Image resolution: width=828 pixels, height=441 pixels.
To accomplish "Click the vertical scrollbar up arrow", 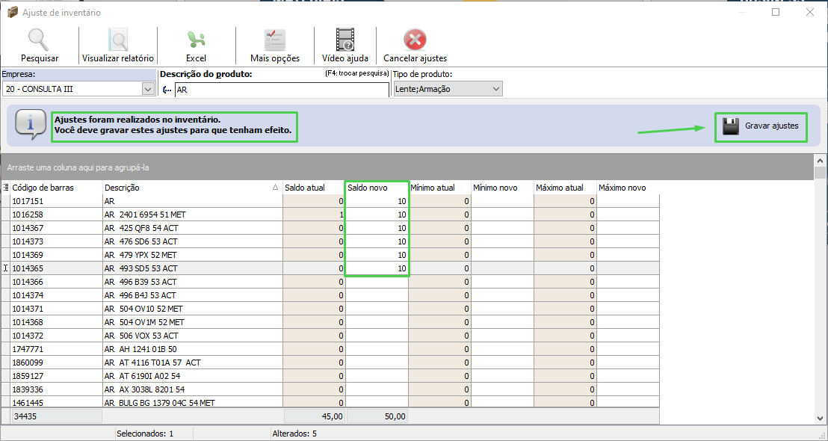I will [820, 161].
